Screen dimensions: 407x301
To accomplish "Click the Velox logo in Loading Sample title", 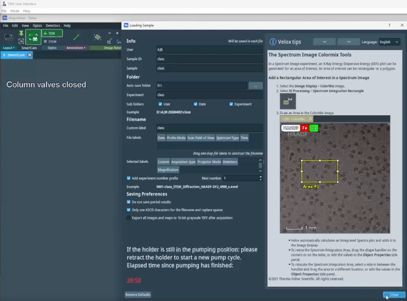I will (x=126, y=25).
